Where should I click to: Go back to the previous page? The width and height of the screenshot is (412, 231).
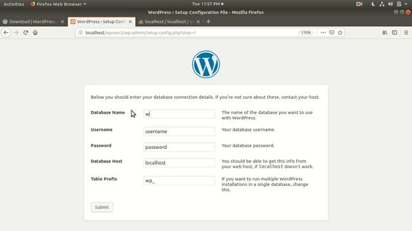(6, 33)
